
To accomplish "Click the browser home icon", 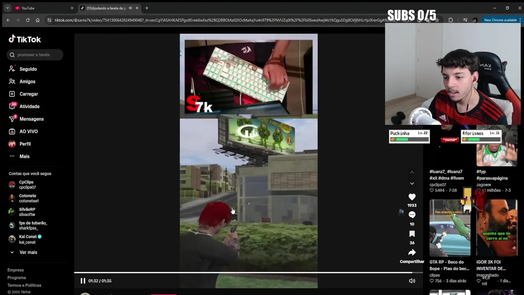I will (x=38, y=20).
